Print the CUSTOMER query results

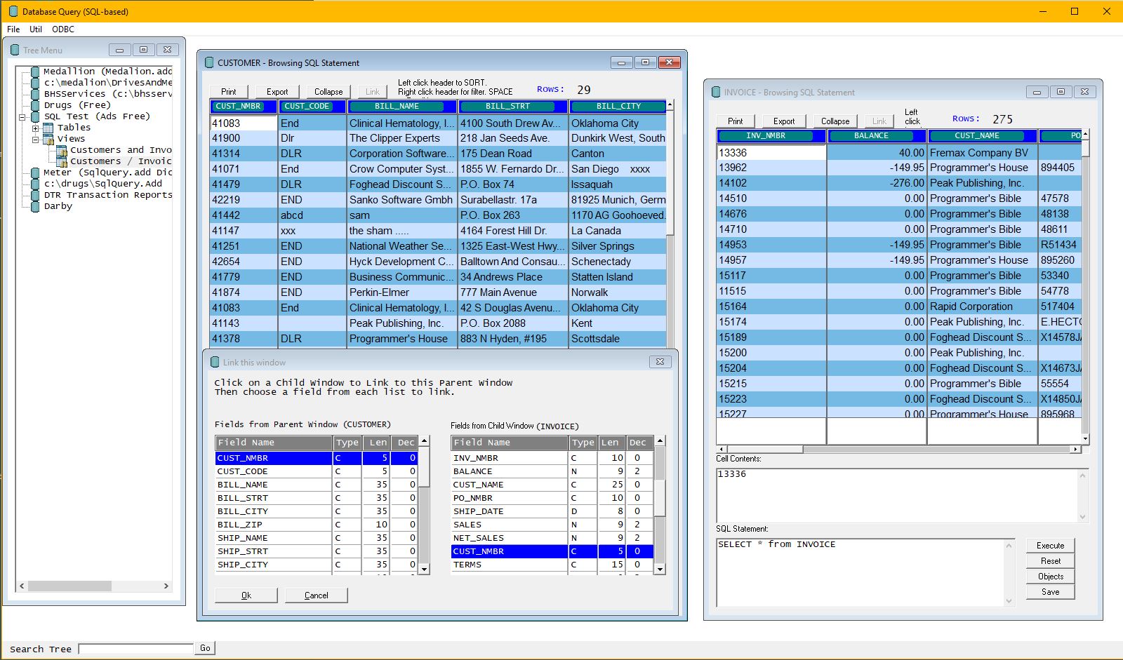click(227, 91)
